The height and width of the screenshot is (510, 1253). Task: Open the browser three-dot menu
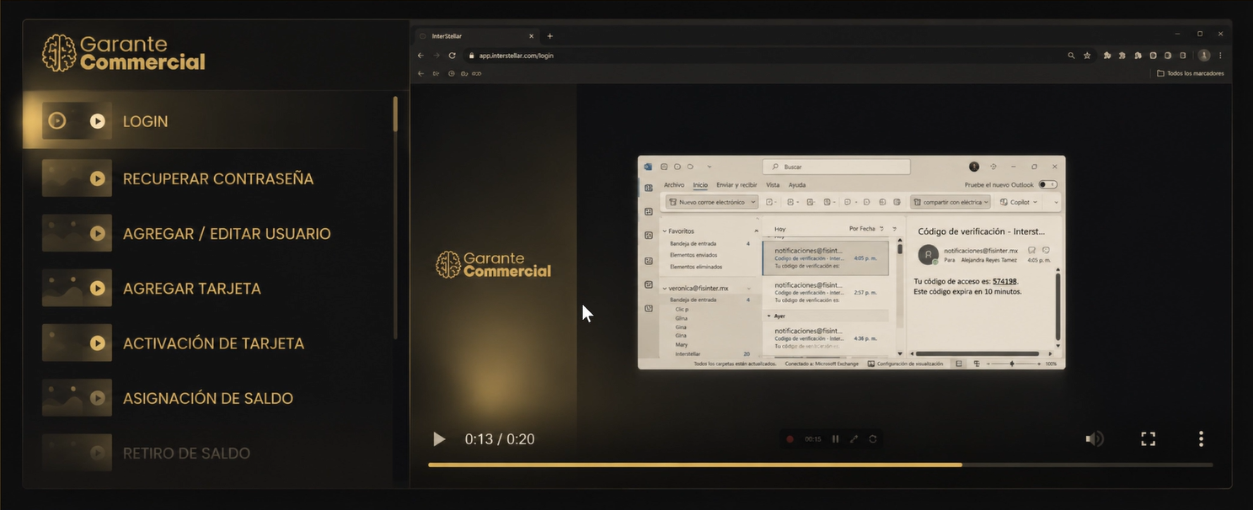tap(1220, 56)
